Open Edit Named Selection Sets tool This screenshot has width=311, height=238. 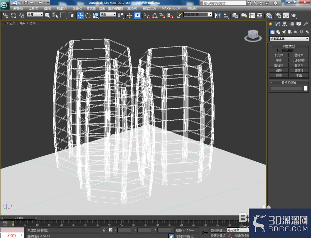click(x=179, y=16)
